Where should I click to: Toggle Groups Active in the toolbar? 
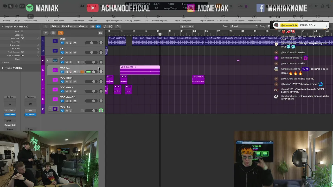pos(30,18)
